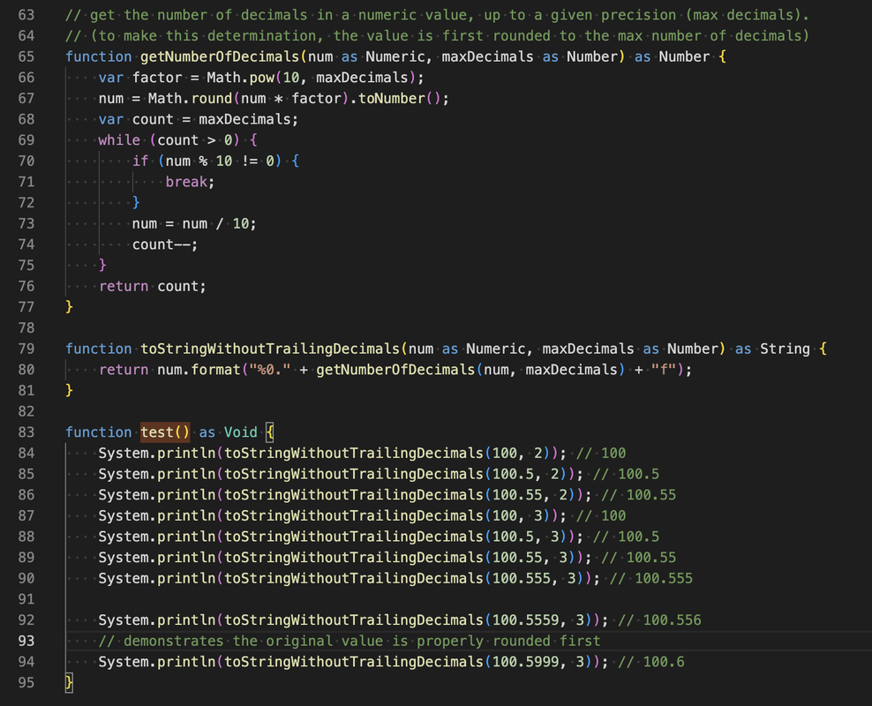Click toStringWithoutTrailingDecimals function name on line 79
This screenshot has height=706, width=872.
click(270, 349)
